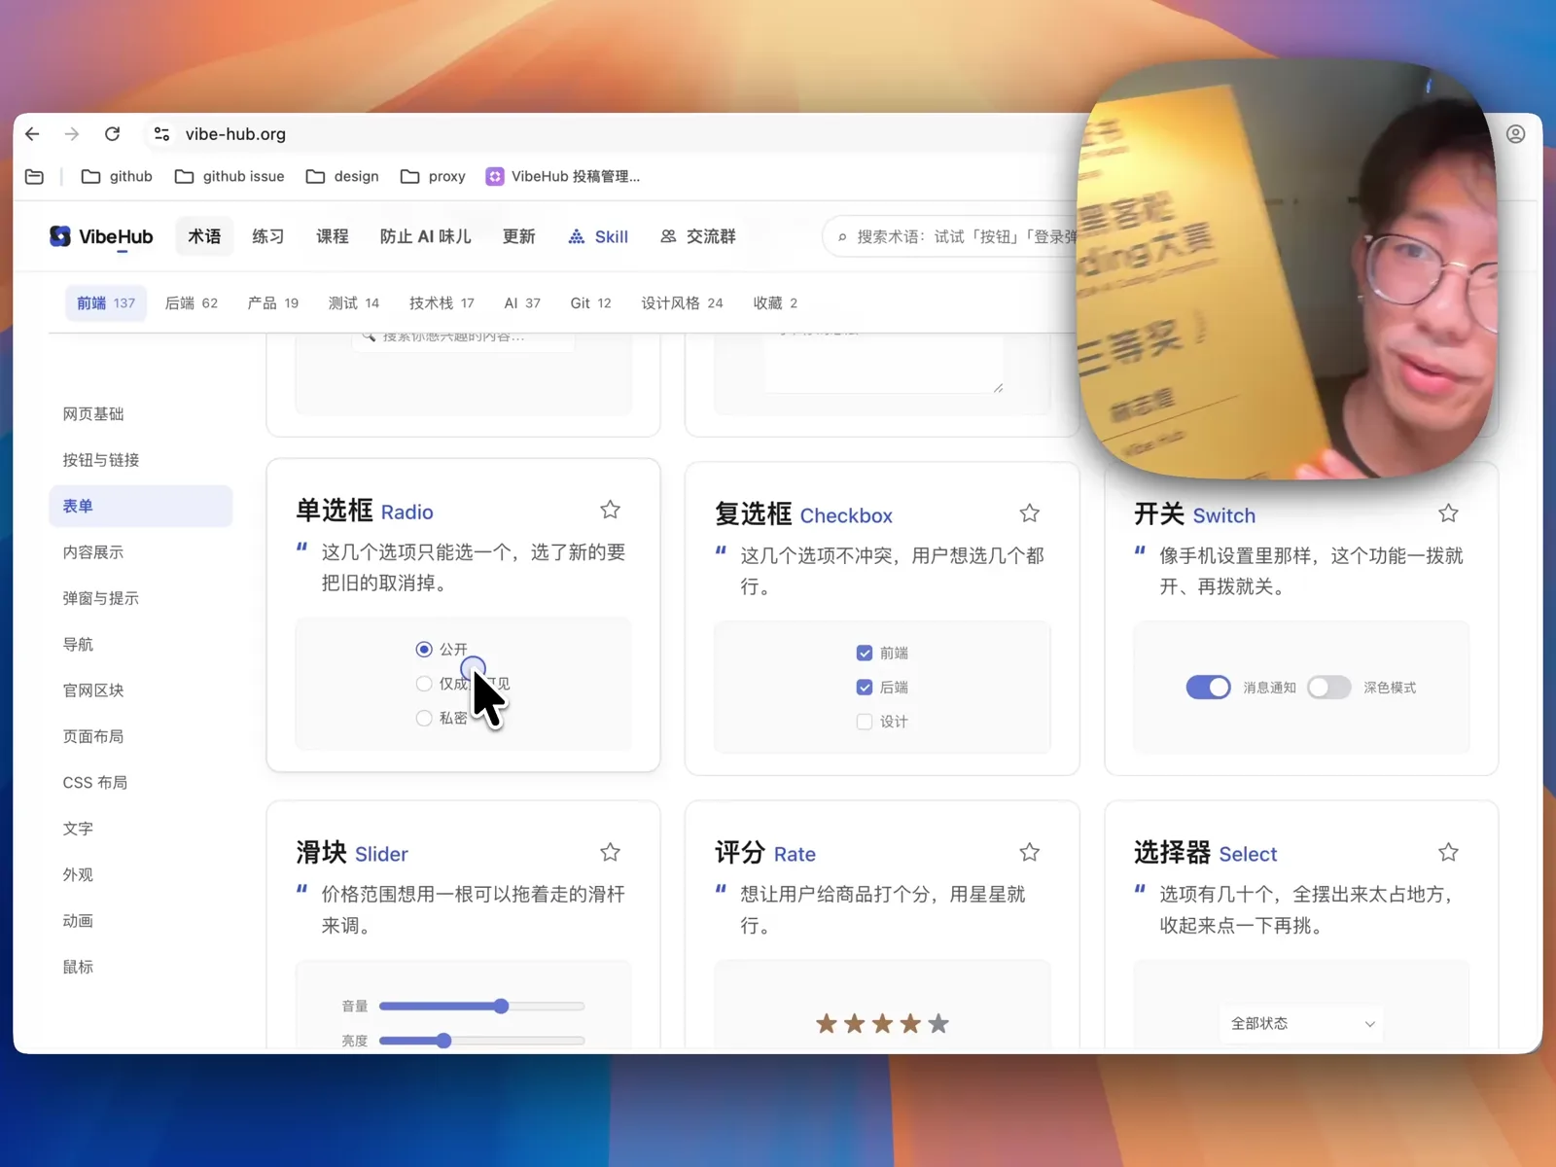
Task: Open the github bookmark folder
Action: coord(117,176)
